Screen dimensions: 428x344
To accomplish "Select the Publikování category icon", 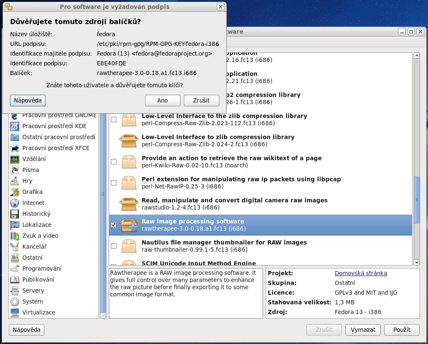I will (15, 279).
